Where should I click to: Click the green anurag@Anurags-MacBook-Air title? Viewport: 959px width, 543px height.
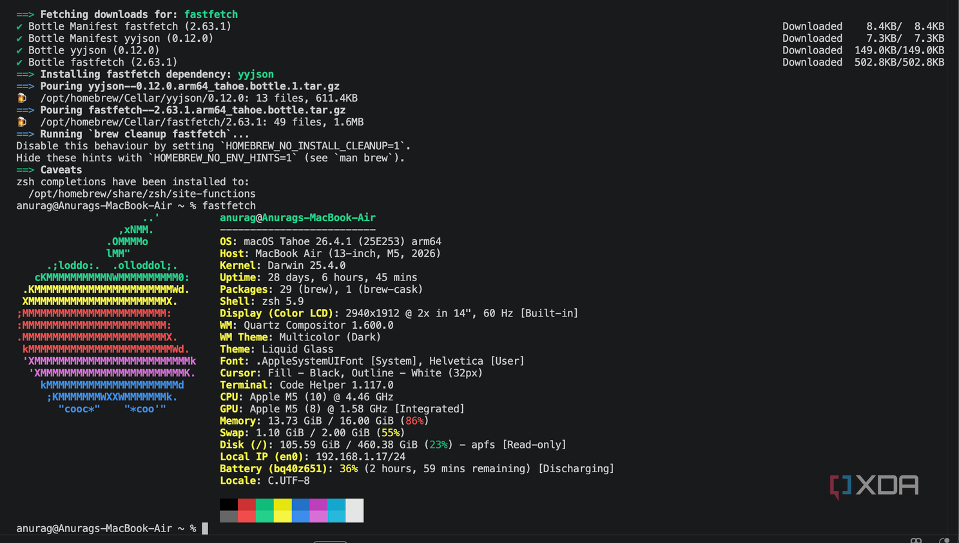click(x=298, y=217)
